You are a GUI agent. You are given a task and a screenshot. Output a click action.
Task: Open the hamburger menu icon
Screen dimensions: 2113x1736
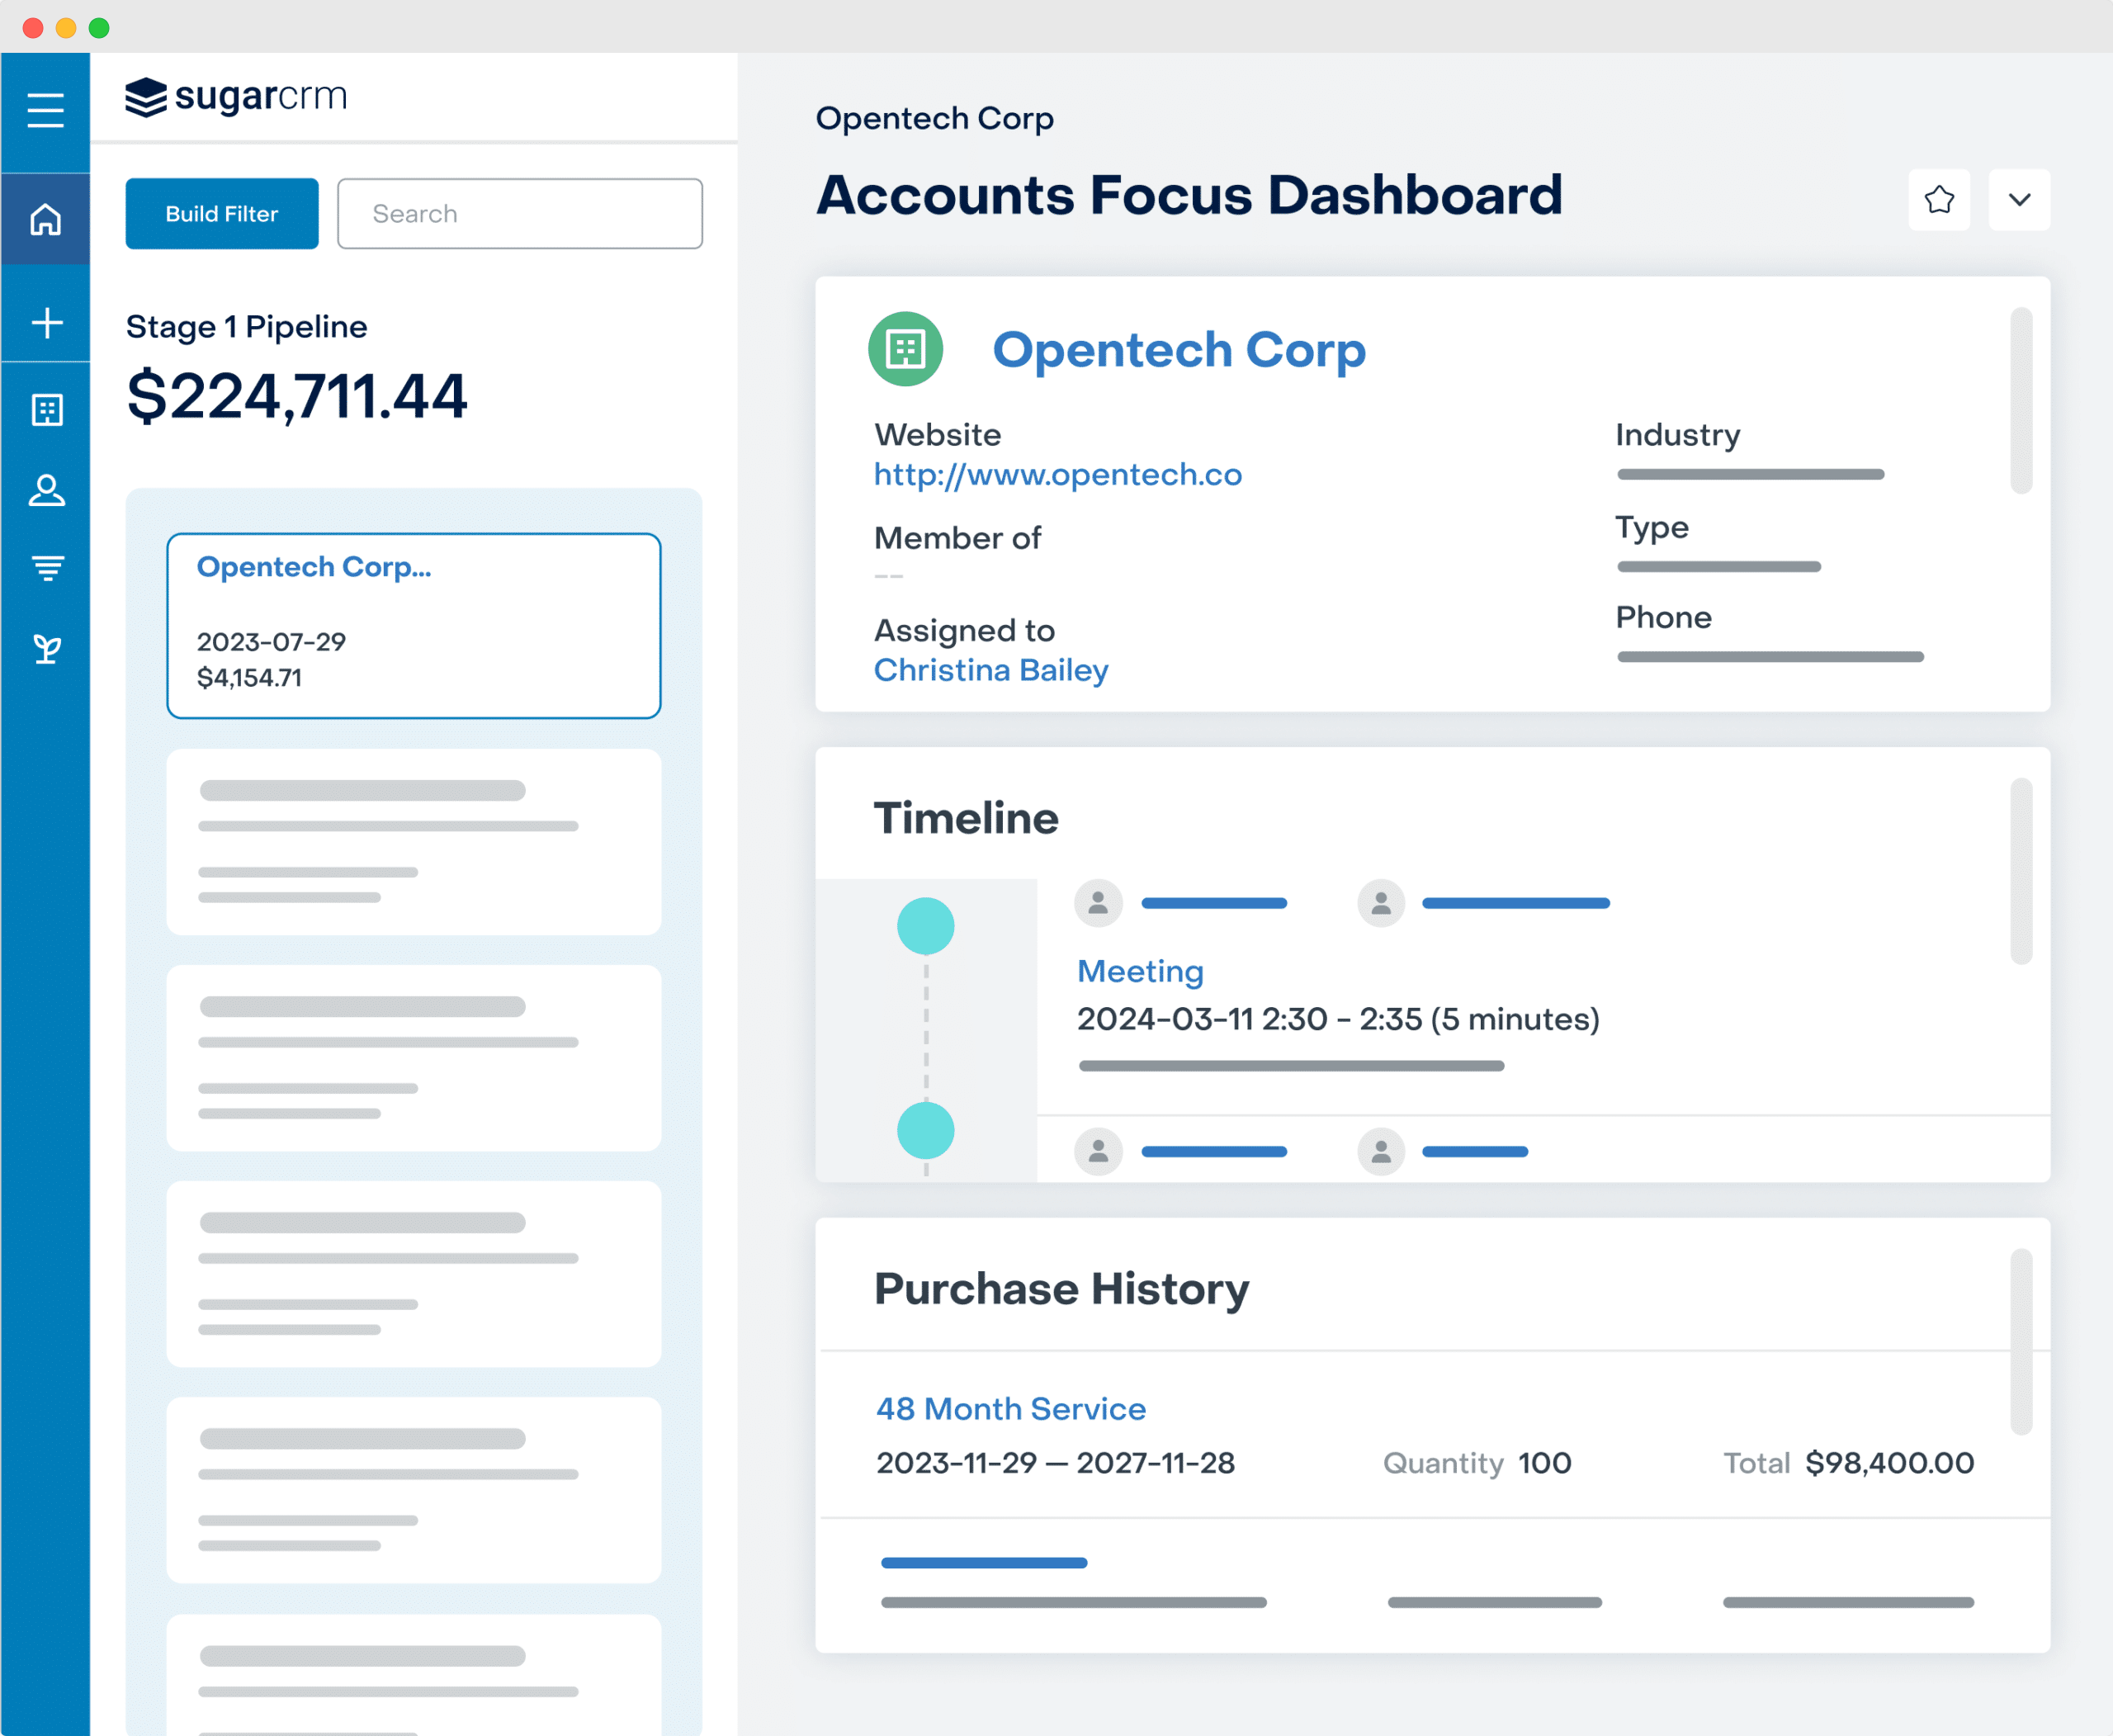[x=45, y=110]
